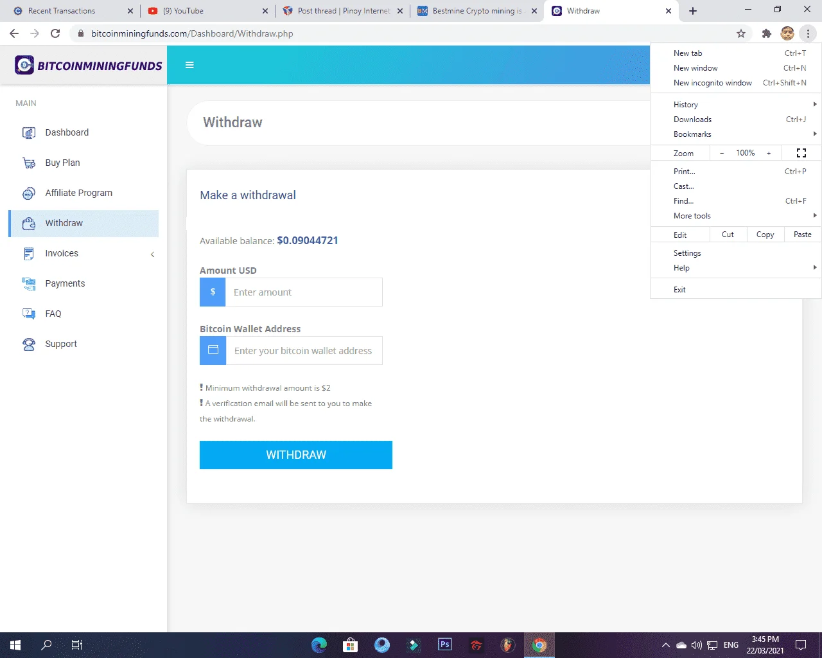
Task: Choose Print from Chrome menu
Action: tap(736, 172)
